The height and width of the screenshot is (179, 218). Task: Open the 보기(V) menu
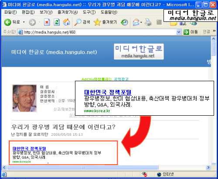[46, 12]
